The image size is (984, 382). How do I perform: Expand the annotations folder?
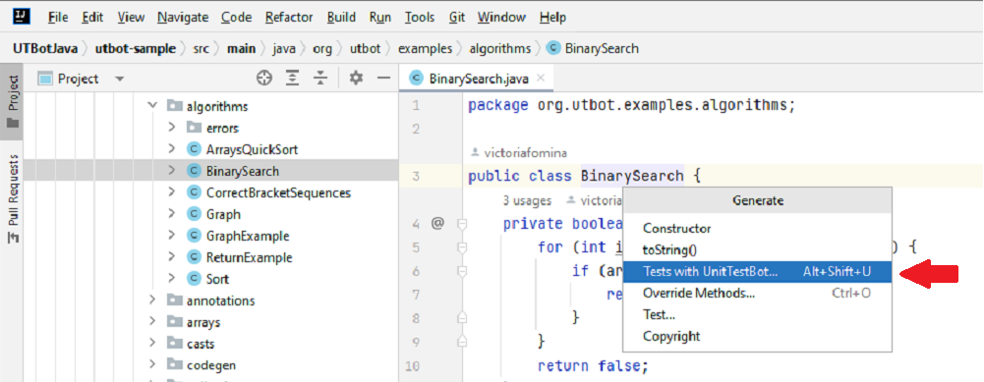tap(151, 300)
